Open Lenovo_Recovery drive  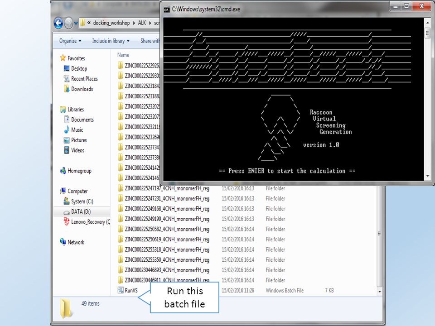click(x=91, y=222)
